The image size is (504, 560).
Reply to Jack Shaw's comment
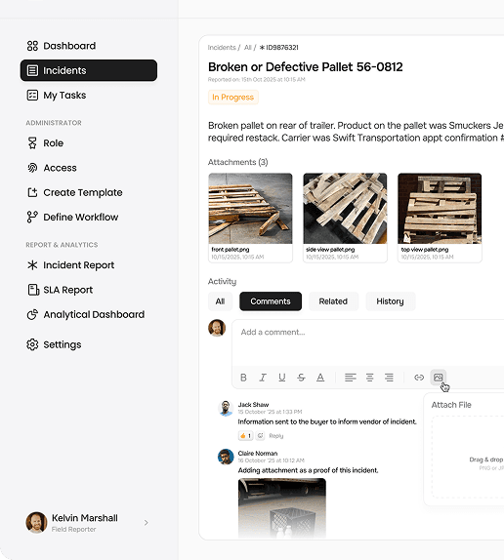[x=276, y=436]
